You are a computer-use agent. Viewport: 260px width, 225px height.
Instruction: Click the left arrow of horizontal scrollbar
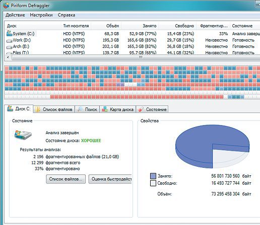8,57
